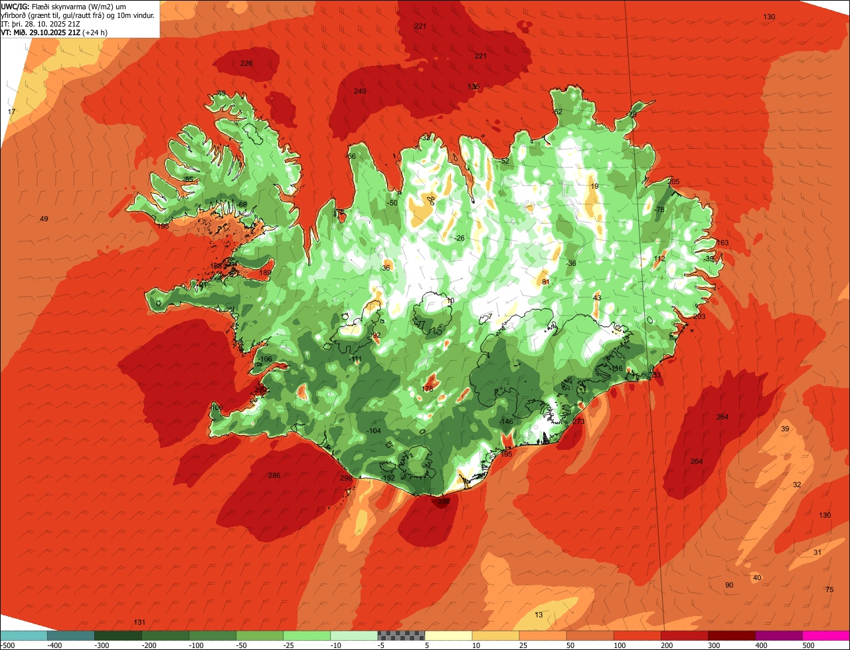The height and width of the screenshot is (650, 850).
Task: Click the map value '-152' near the south coast
Action: point(388,478)
